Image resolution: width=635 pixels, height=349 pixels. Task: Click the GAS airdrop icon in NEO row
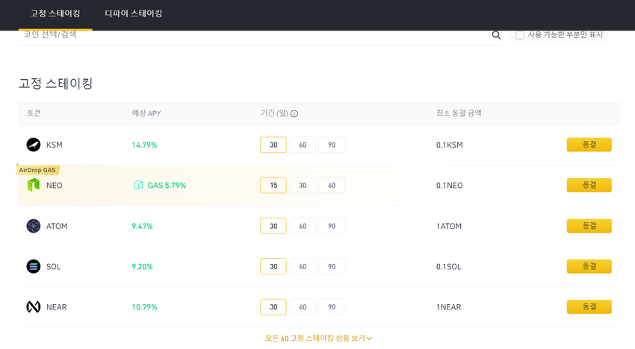click(x=138, y=185)
